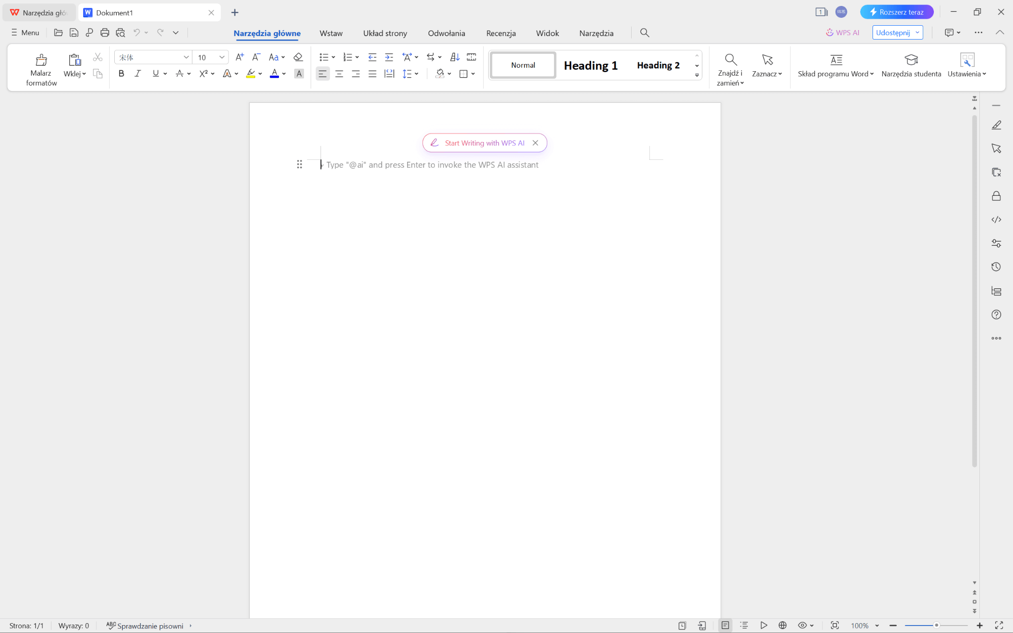Viewport: 1013px width, 633px height.
Task: Enable the character shading toggle
Action: click(x=299, y=73)
